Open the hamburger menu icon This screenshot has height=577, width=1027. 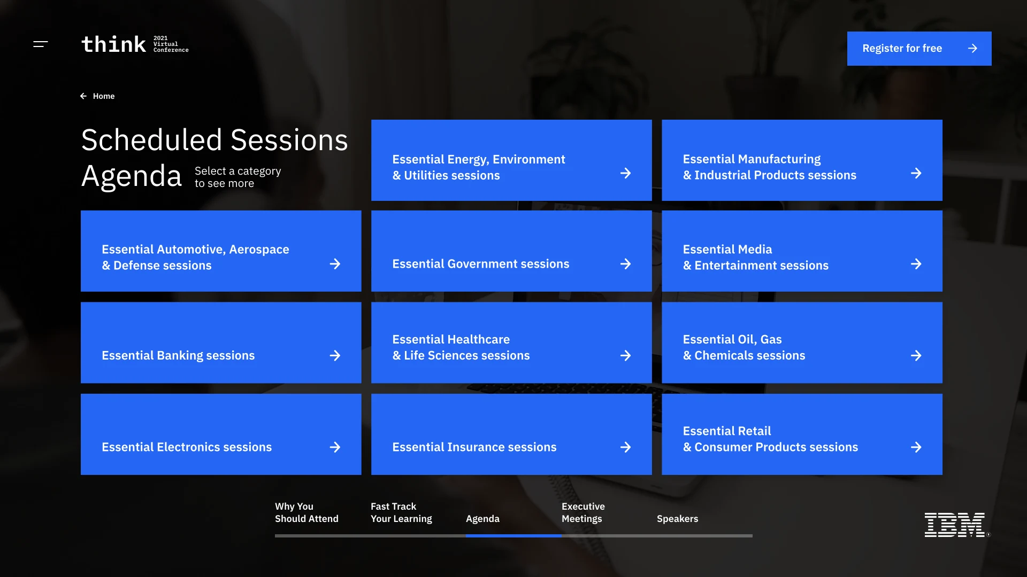(41, 44)
